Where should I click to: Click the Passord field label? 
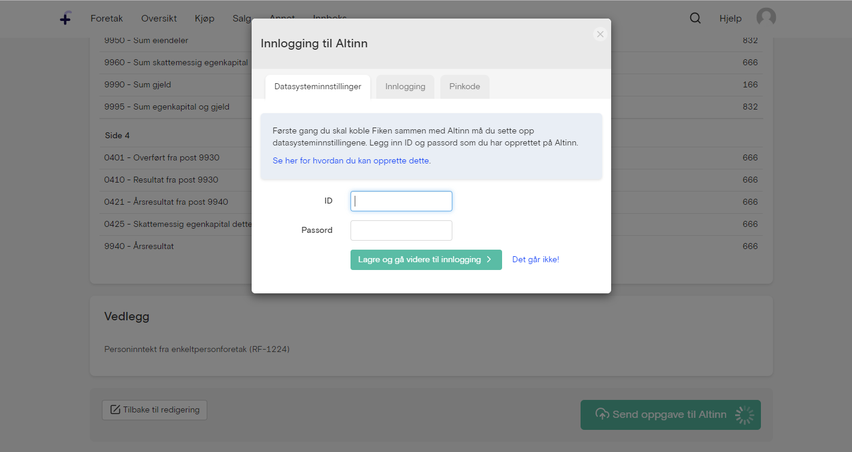pos(317,230)
